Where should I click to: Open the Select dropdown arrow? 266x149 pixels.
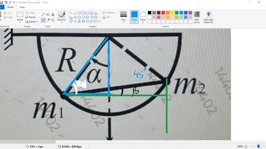coord(20,22)
